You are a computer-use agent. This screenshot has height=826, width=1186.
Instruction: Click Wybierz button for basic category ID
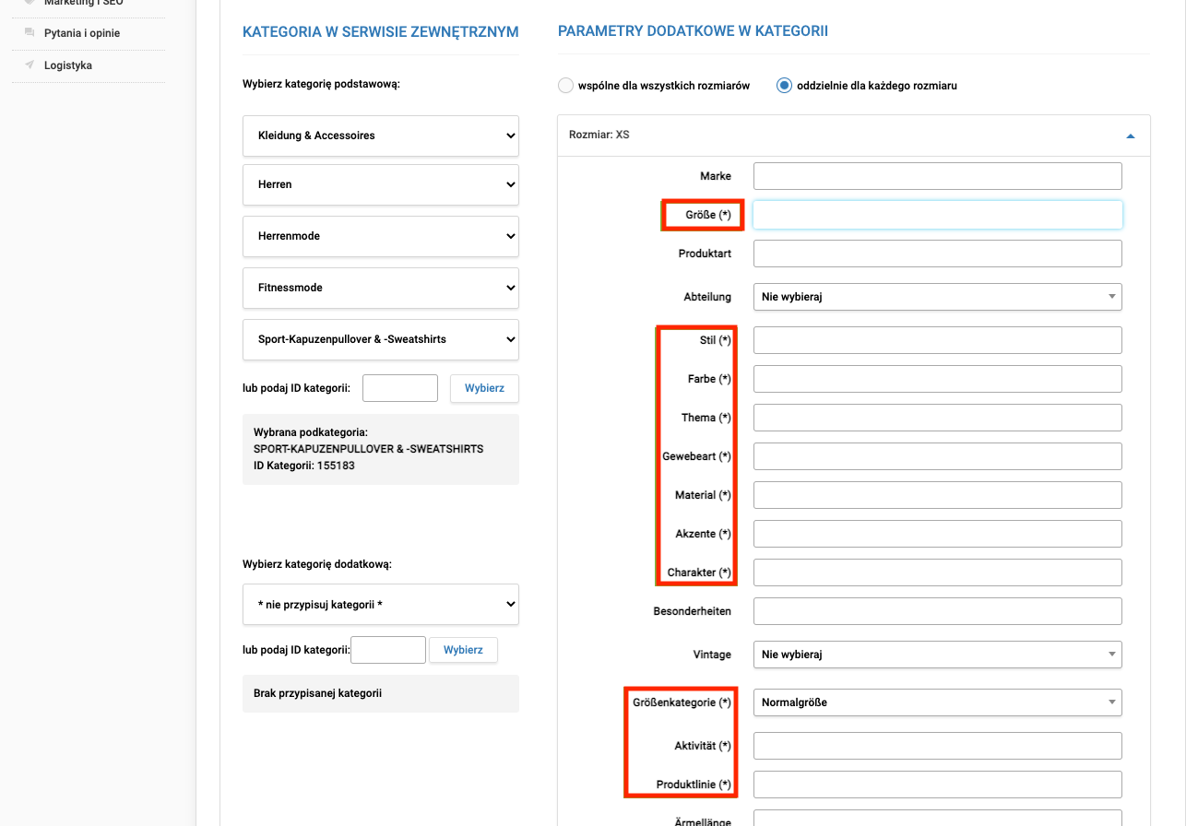click(484, 388)
